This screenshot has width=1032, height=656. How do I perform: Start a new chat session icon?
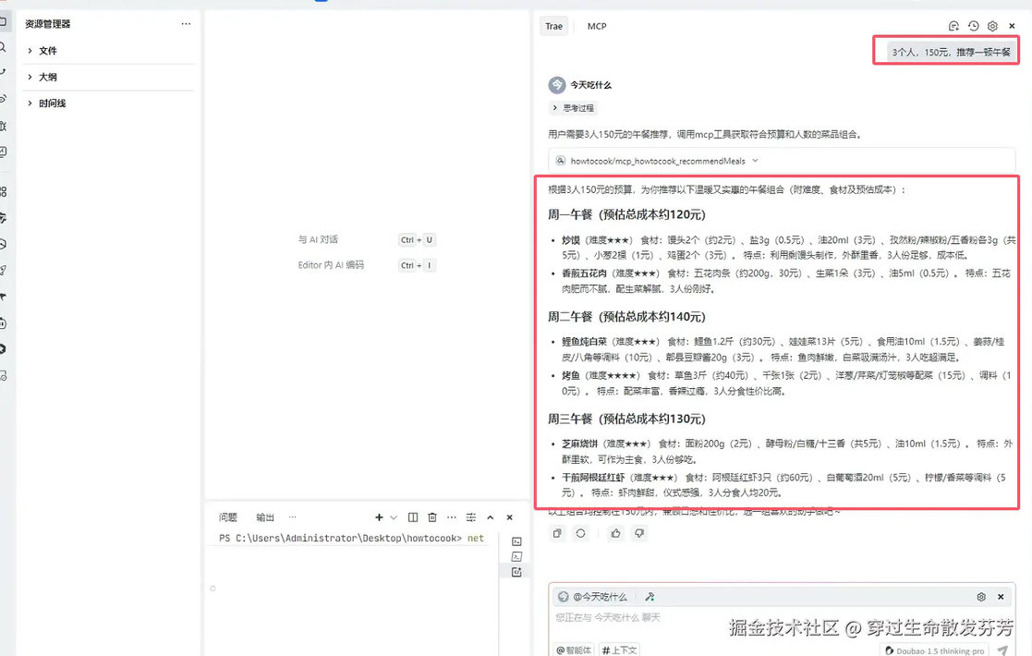tap(953, 26)
